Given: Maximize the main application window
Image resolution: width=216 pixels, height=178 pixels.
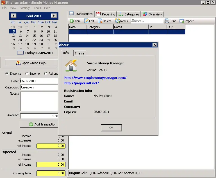Looking at the screenshot, I should coord(208,2).
